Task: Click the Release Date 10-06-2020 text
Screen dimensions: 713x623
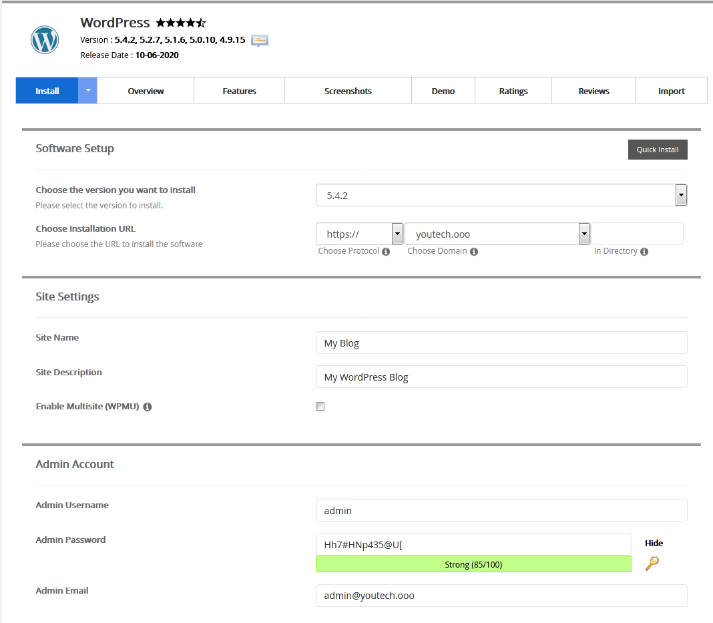Action: [130, 55]
